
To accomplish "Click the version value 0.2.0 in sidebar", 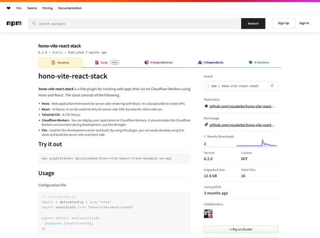I will click(208, 159).
